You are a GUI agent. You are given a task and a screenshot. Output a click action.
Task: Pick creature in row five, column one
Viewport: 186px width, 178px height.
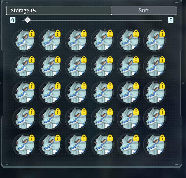tap(24, 145)
